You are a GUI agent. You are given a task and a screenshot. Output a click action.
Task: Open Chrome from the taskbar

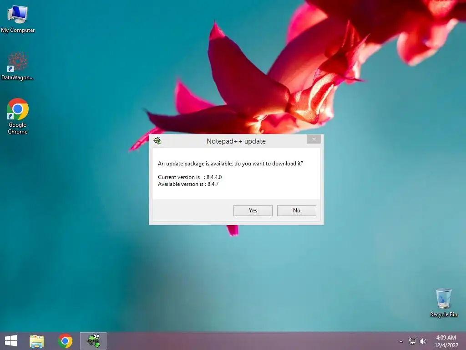65,341
